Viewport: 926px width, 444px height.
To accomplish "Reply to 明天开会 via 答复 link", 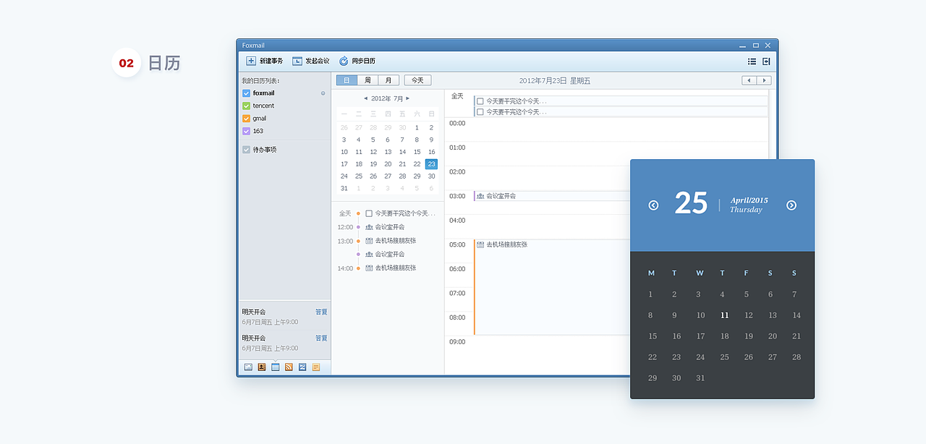I will pyautogui.click(x=321, y=312).
